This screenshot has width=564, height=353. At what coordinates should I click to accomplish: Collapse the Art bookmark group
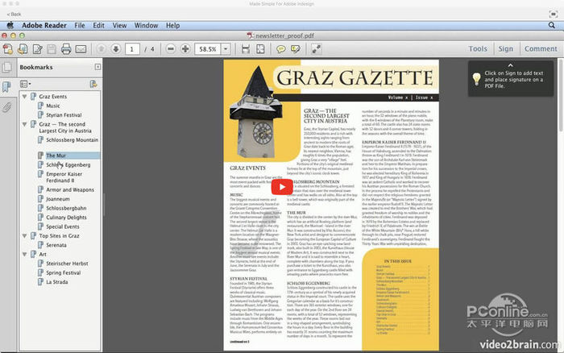(24, 254)
